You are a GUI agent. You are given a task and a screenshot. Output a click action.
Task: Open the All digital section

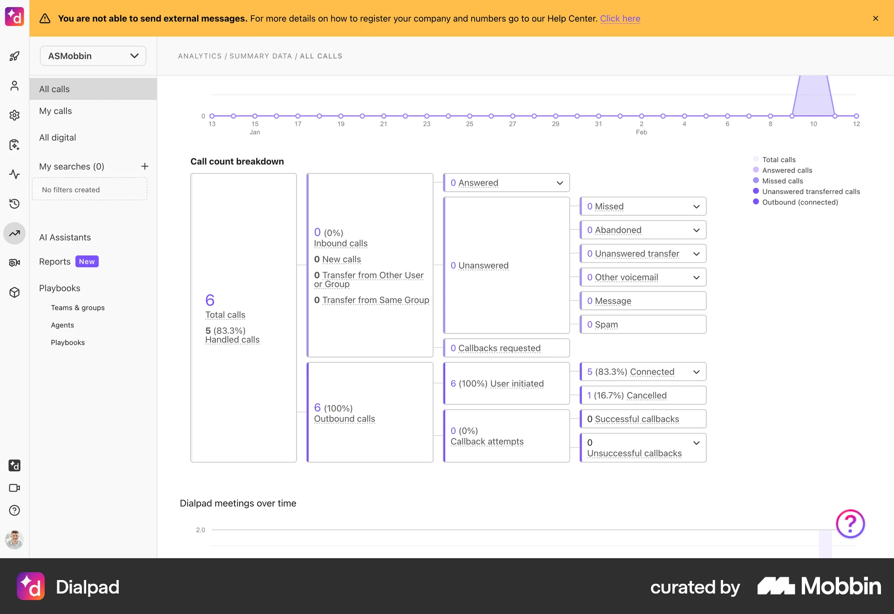(57, 137)
